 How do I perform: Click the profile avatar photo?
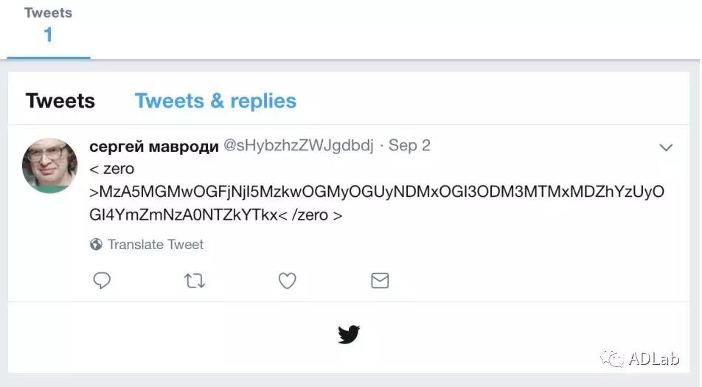pos(49,165)
